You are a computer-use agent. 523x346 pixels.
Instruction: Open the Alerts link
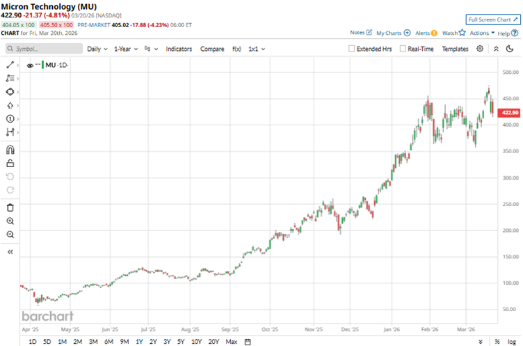click(422, 33)
